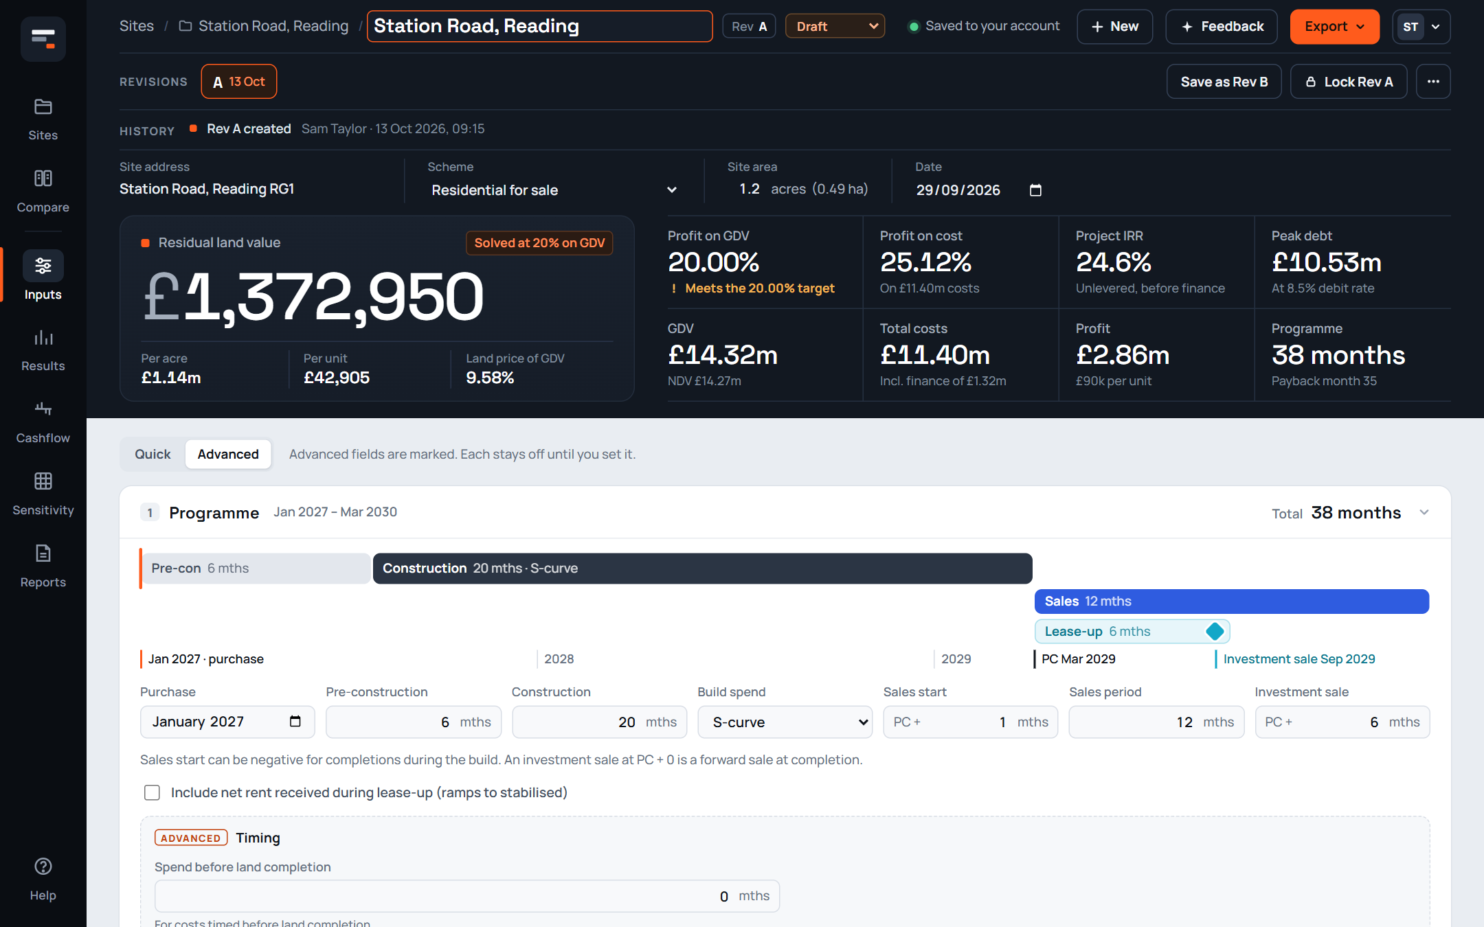1484x927 pixels.
Task: Open the more options ellipsis button
Action: pos(1432,82)
